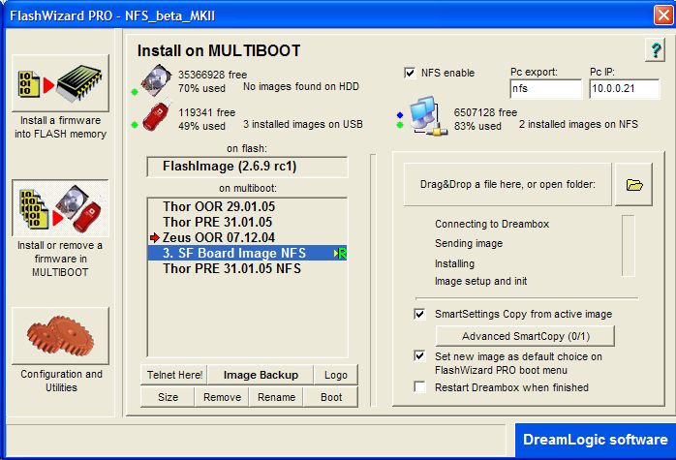676x460 pixels.
Task: Click '2 installed images on NFS' text
Action: (578, 125)
